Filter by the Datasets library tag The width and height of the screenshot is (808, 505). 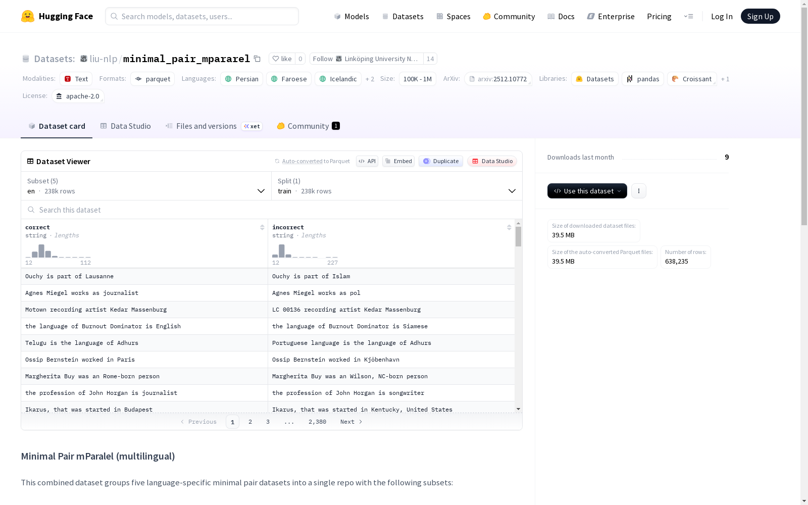pos(595,79)
